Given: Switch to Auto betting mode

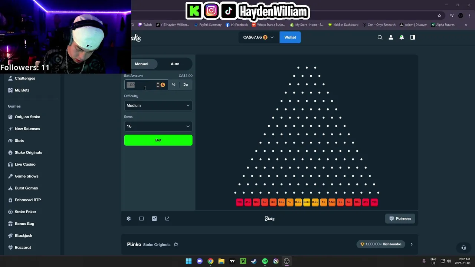Looking at the screenshot, I should [x=175, y=64].
